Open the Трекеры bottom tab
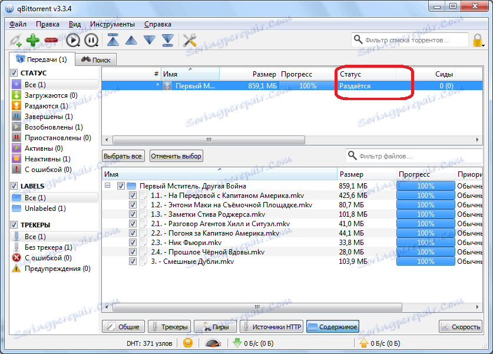 coord(170,327)
